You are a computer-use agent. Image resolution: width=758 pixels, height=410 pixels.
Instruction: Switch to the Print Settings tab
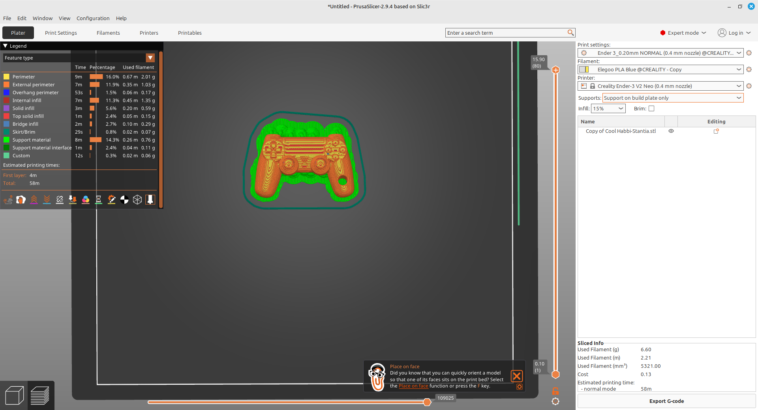(x=61, y=33)
